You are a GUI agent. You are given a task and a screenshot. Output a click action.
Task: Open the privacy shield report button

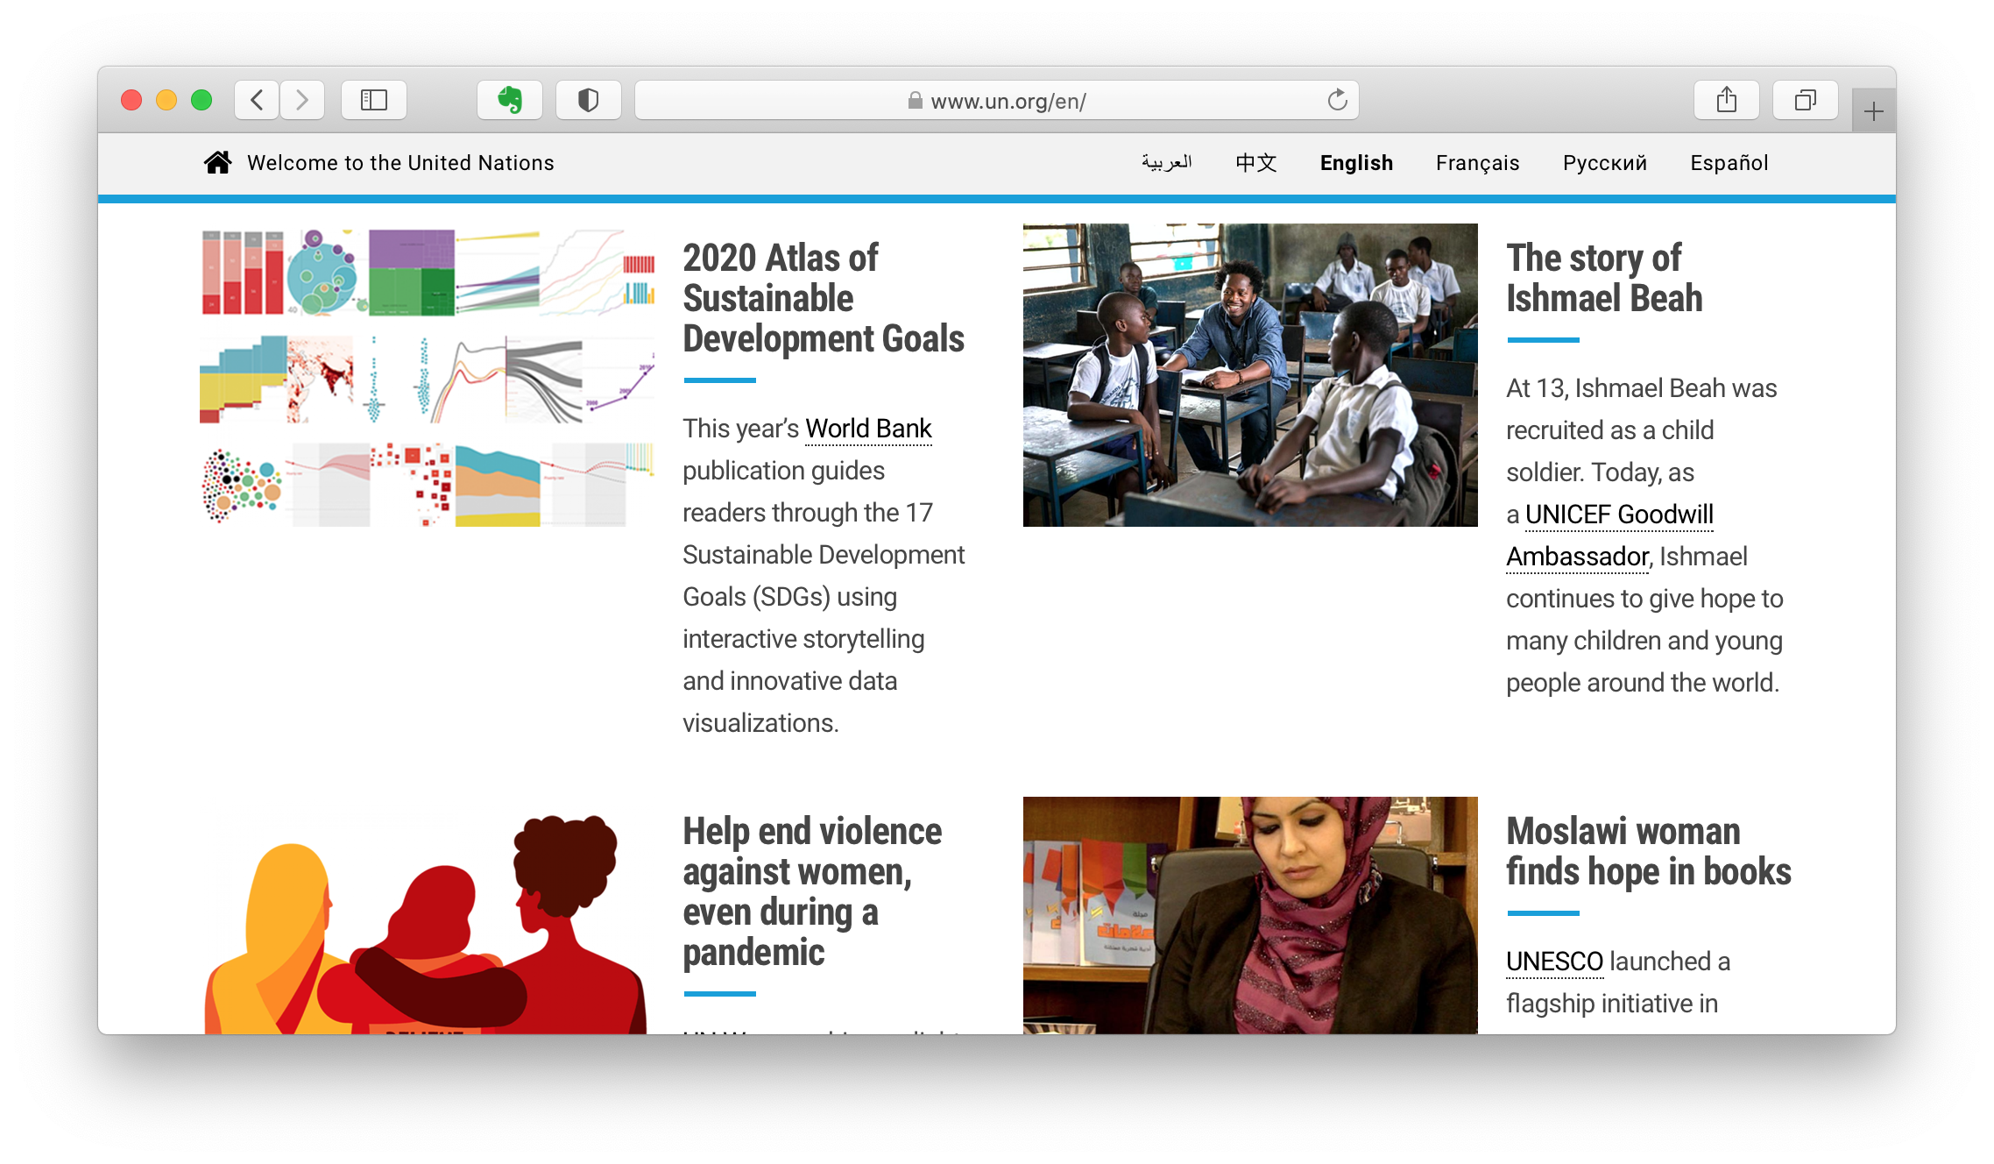coord(589,100)
